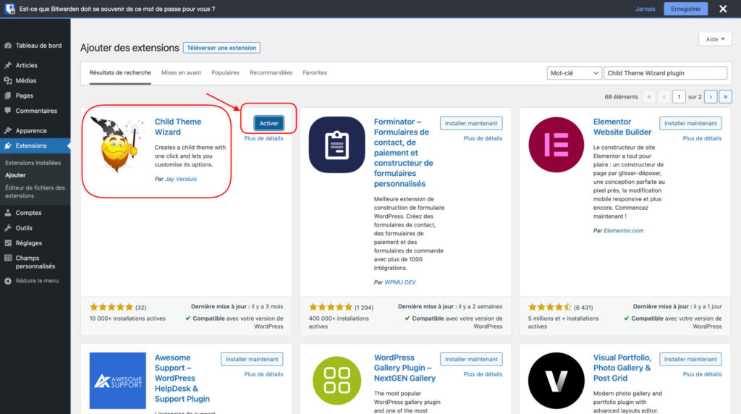The image size is (741, 414).
Task: Open Child Theme Wizard title link
Action: [x=178, y=127]
